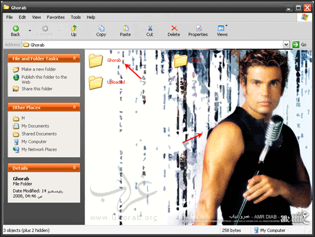Click Publish this folder to the Web
The image size is (315, 237).
click(x=44, y=79)
